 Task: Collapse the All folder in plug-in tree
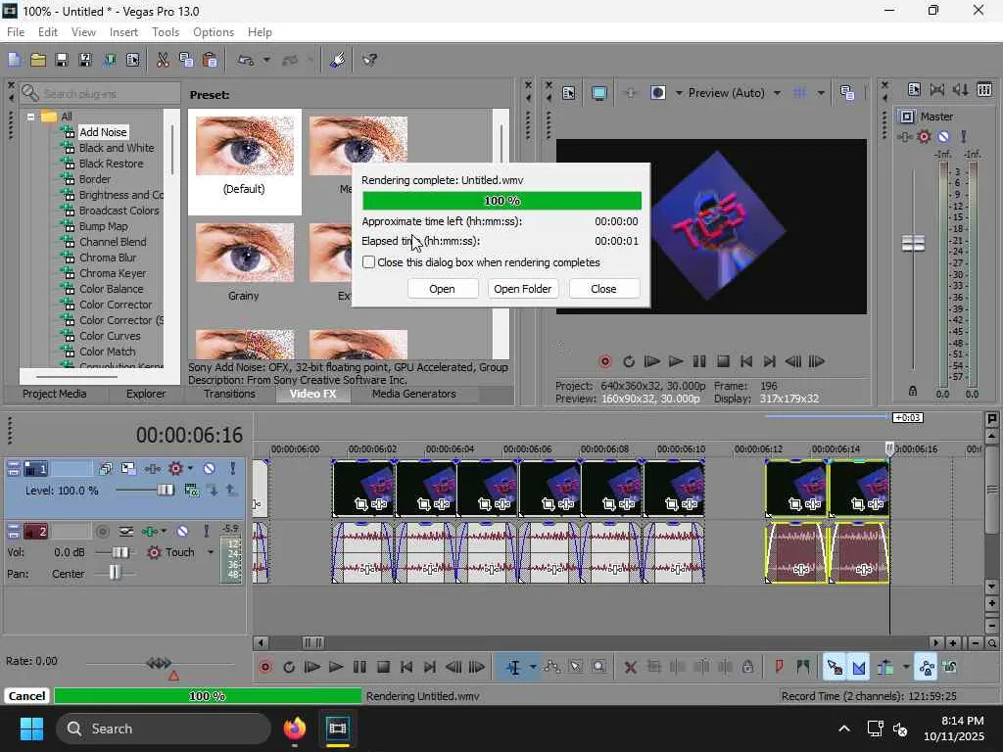point(30,117)
